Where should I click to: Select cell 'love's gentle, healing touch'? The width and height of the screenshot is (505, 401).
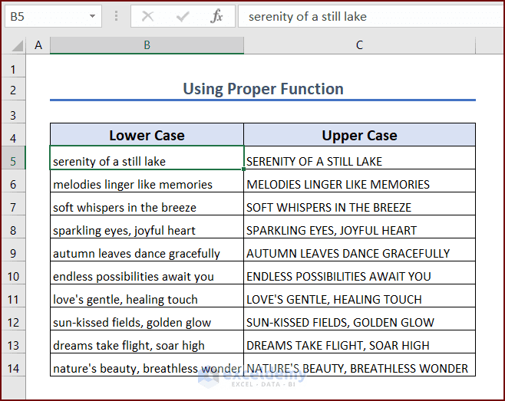click(x=147, y=296)
